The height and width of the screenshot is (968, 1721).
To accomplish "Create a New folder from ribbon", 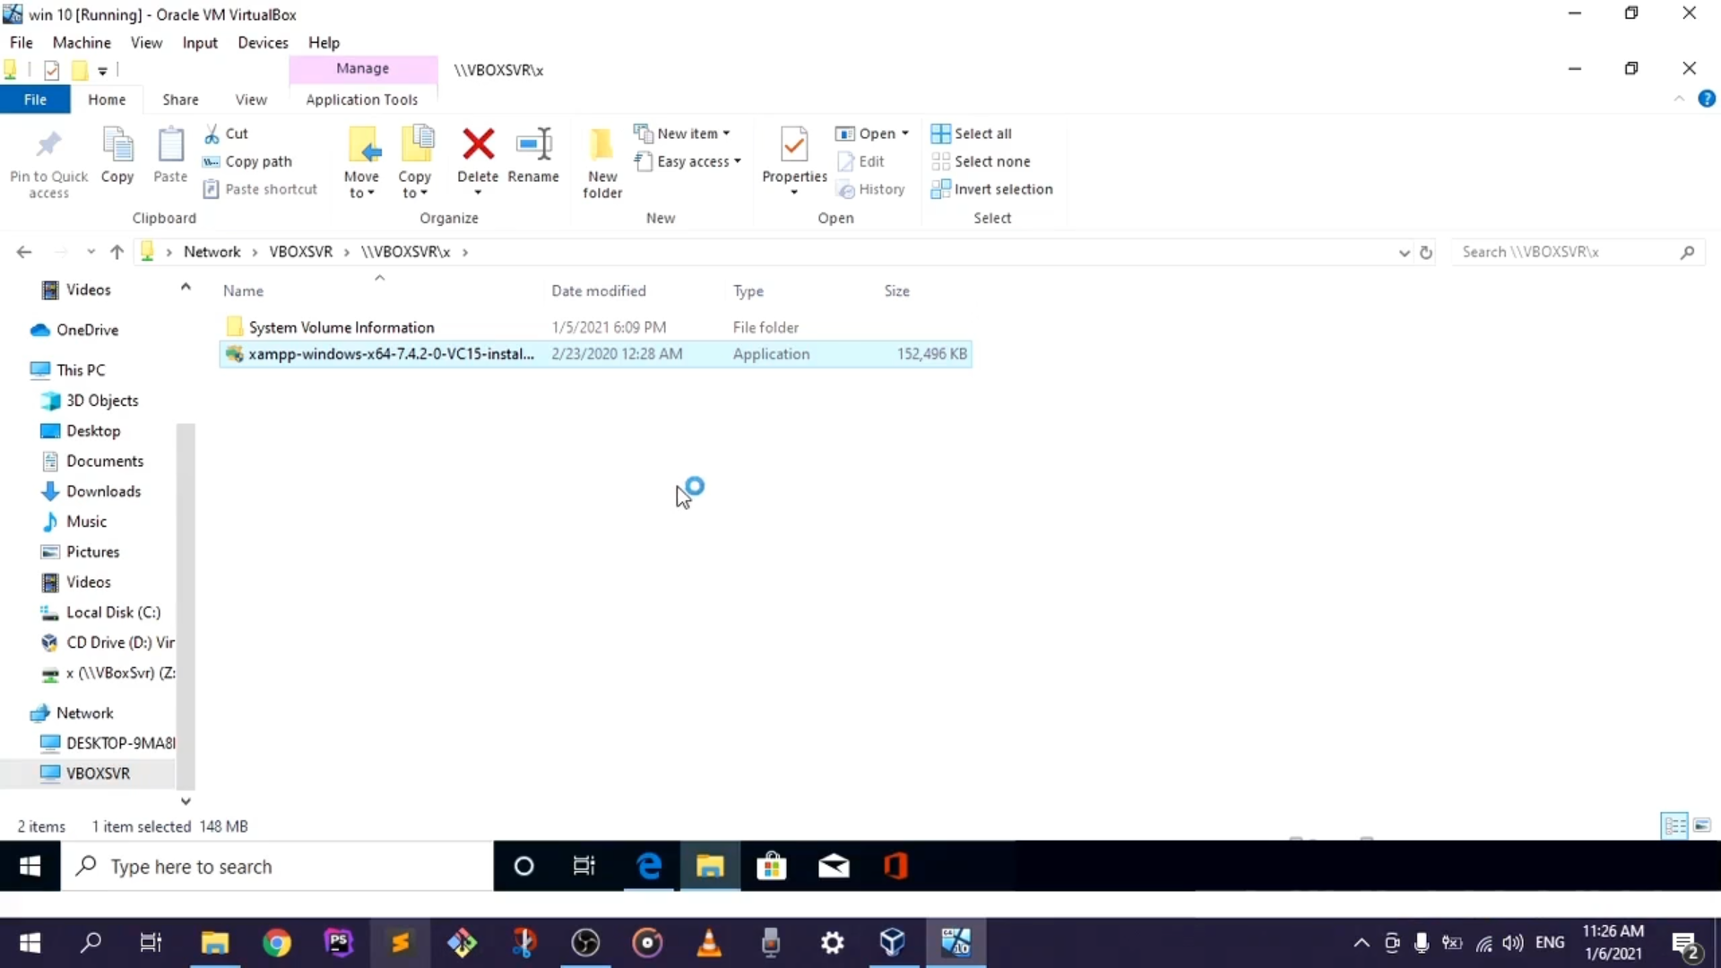I will [x=602, y=163].
